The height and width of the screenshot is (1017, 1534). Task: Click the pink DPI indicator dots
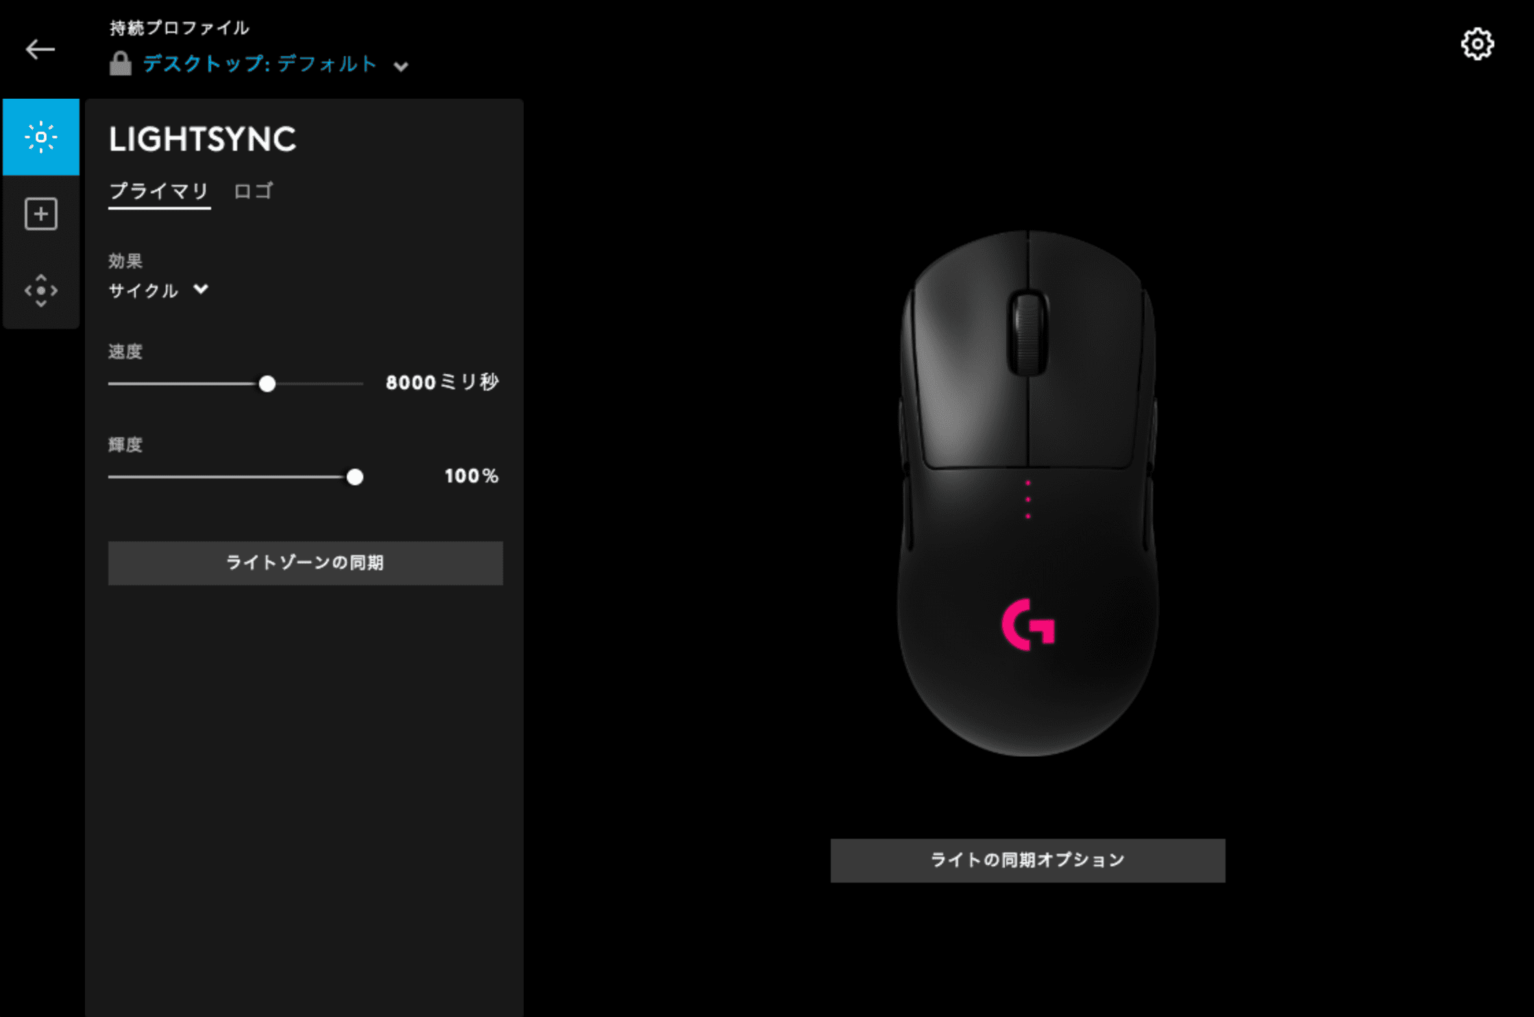coord(1027,500)
